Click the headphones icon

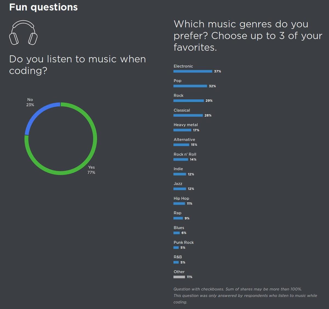point(23,33)
